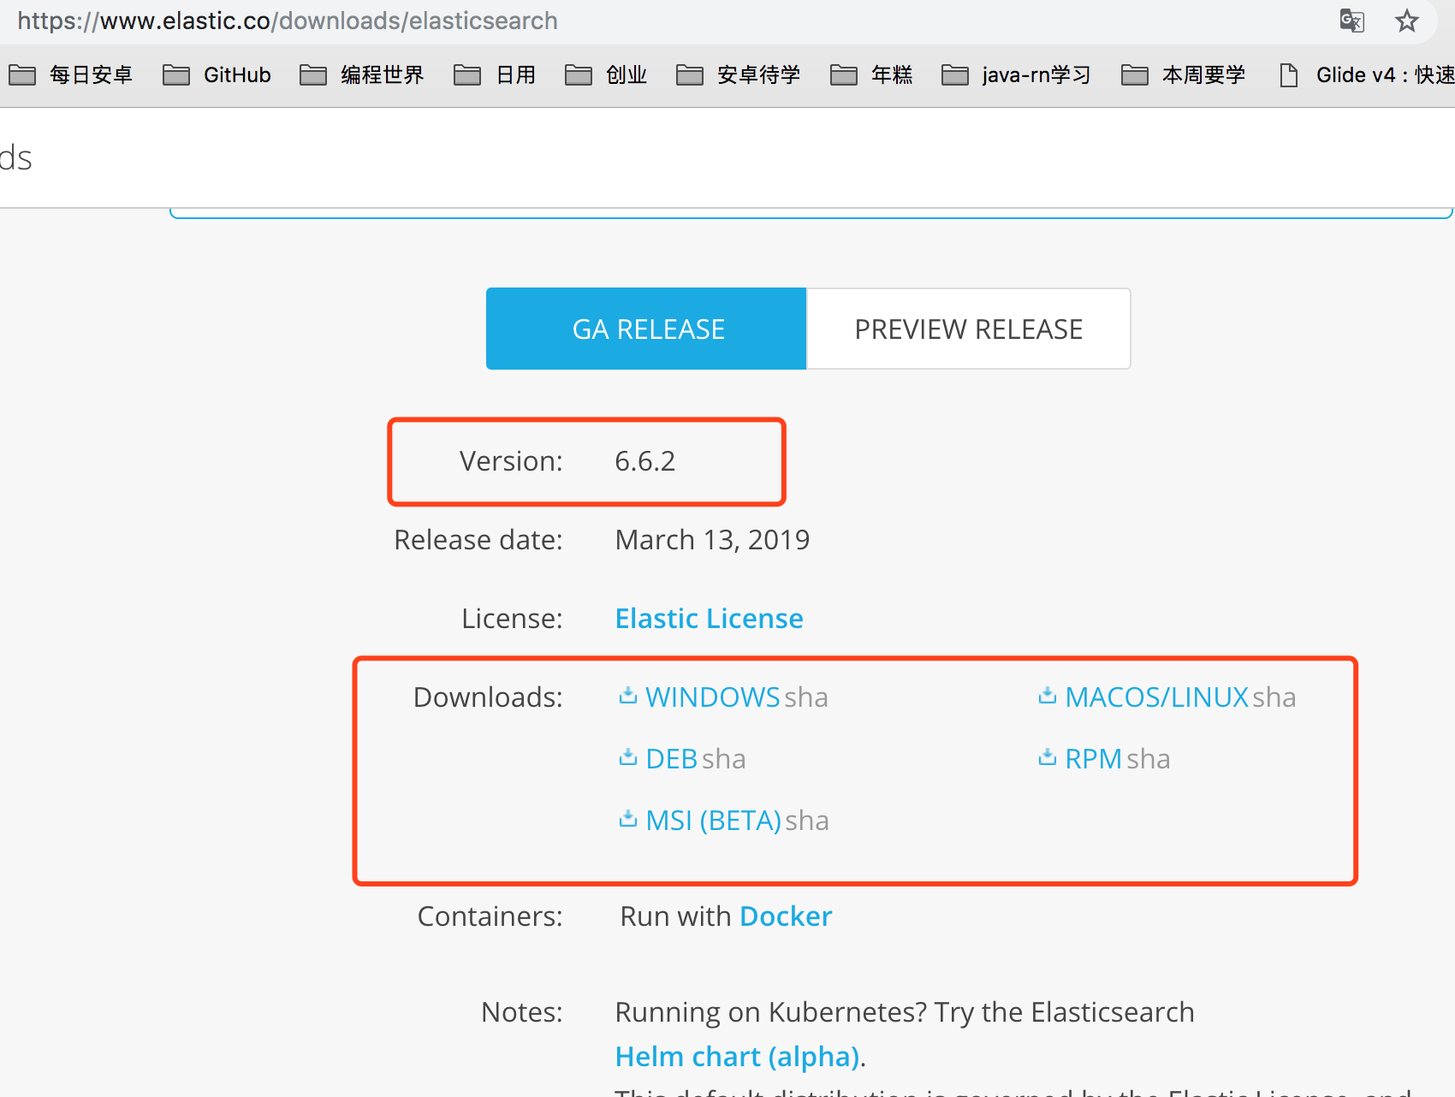Image resolution: width=1455 pixels, height=1097 pixels.
Task: Click the download icon beside MSI (BETA)
Action: click(x=628, y=819)
